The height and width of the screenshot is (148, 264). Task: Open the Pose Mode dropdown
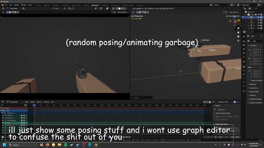tap(14, 8)
